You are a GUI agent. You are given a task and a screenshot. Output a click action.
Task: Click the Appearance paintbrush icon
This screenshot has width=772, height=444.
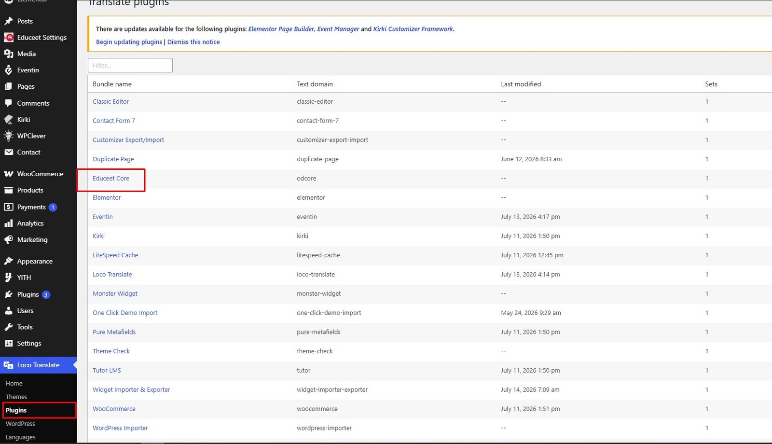point(8,262)
